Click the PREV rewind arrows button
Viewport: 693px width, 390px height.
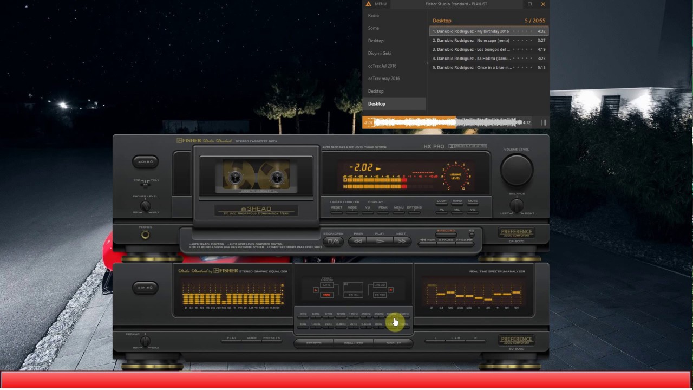tap(357, 242)
